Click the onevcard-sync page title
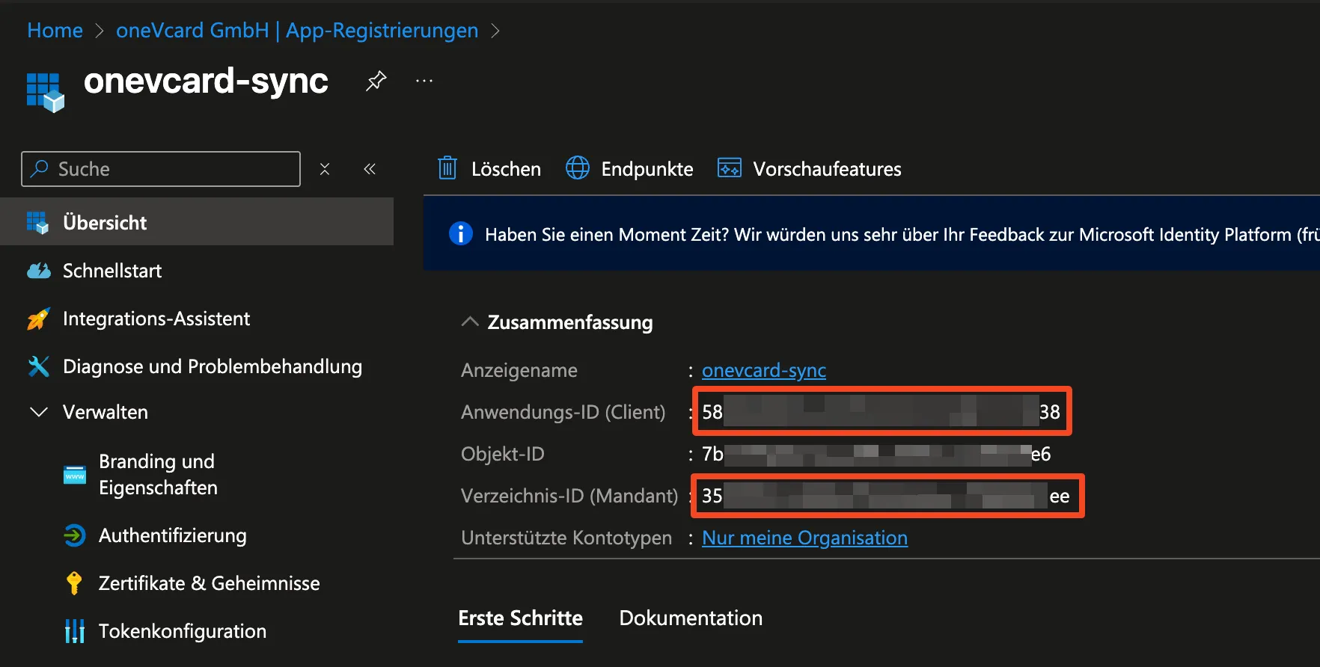1320x667 pixels. pyautogui.click(x=206, y=81)
